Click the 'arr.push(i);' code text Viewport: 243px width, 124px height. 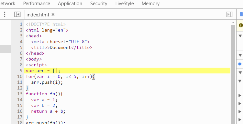click(47, 82)
